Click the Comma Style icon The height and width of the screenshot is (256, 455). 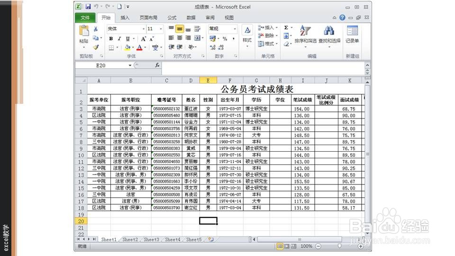[233, 38]
